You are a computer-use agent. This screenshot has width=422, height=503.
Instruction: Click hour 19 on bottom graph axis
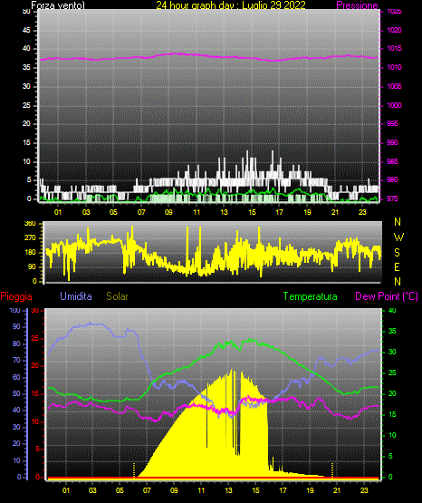coord(310,490)
